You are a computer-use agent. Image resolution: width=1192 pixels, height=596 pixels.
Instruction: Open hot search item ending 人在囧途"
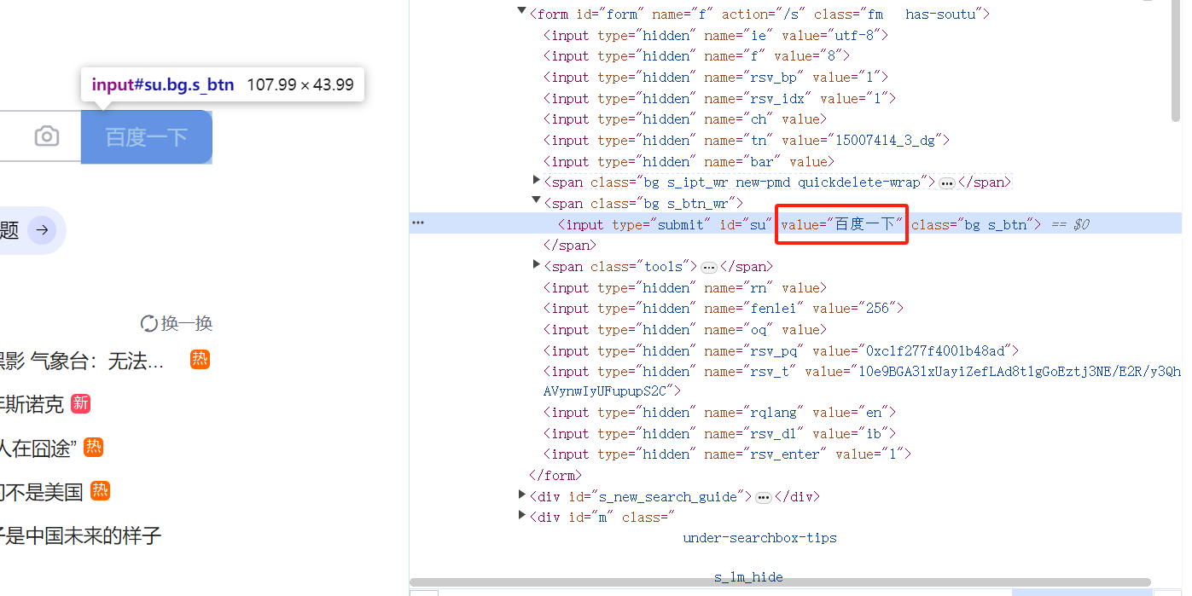(x=38, y=448)
